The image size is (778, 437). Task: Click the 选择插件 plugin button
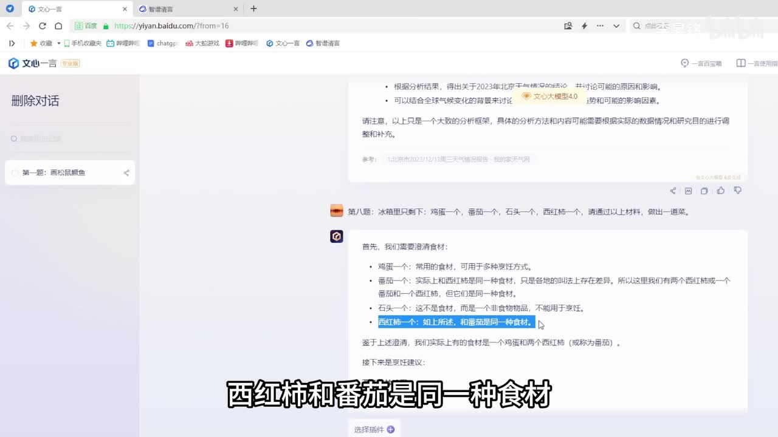[374, 429]
